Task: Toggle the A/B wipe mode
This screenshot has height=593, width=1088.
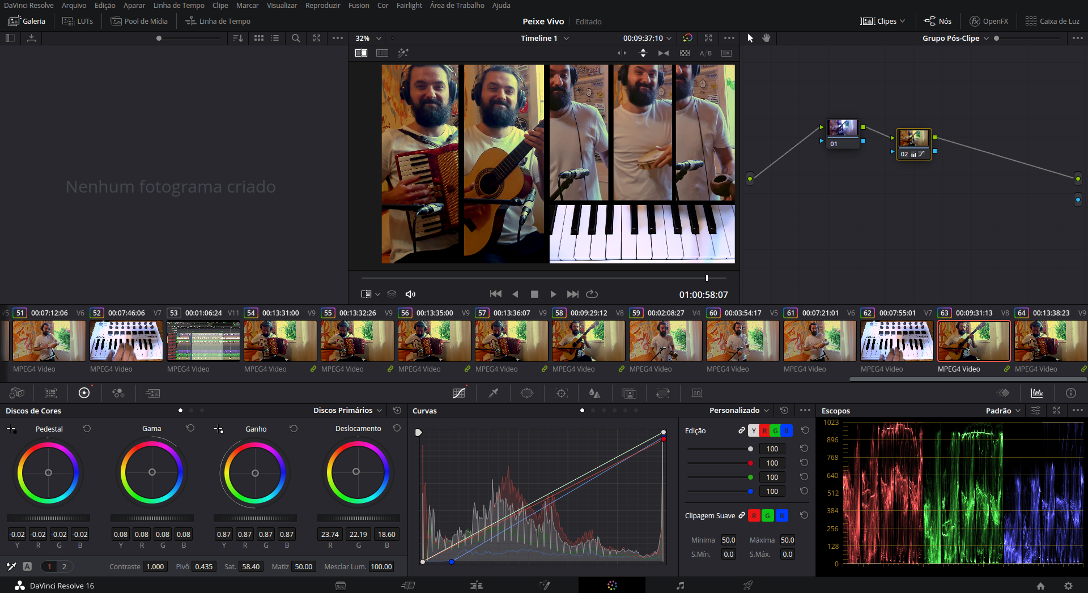Action: (706, 53)
